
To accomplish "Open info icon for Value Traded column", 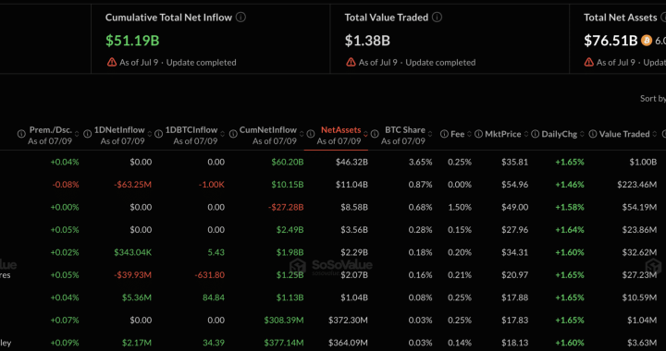I will coord(593,134).
